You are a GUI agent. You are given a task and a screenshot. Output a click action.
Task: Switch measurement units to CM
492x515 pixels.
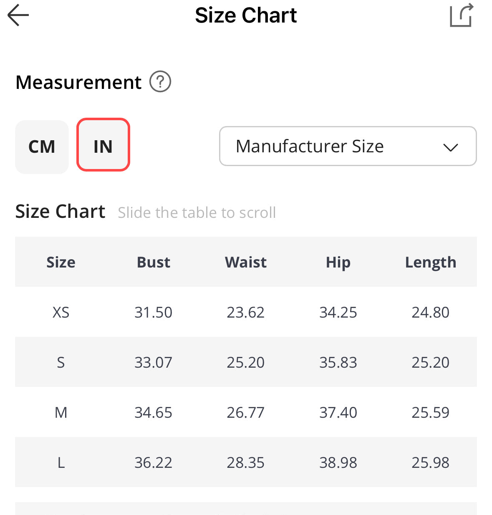[42, 146]
